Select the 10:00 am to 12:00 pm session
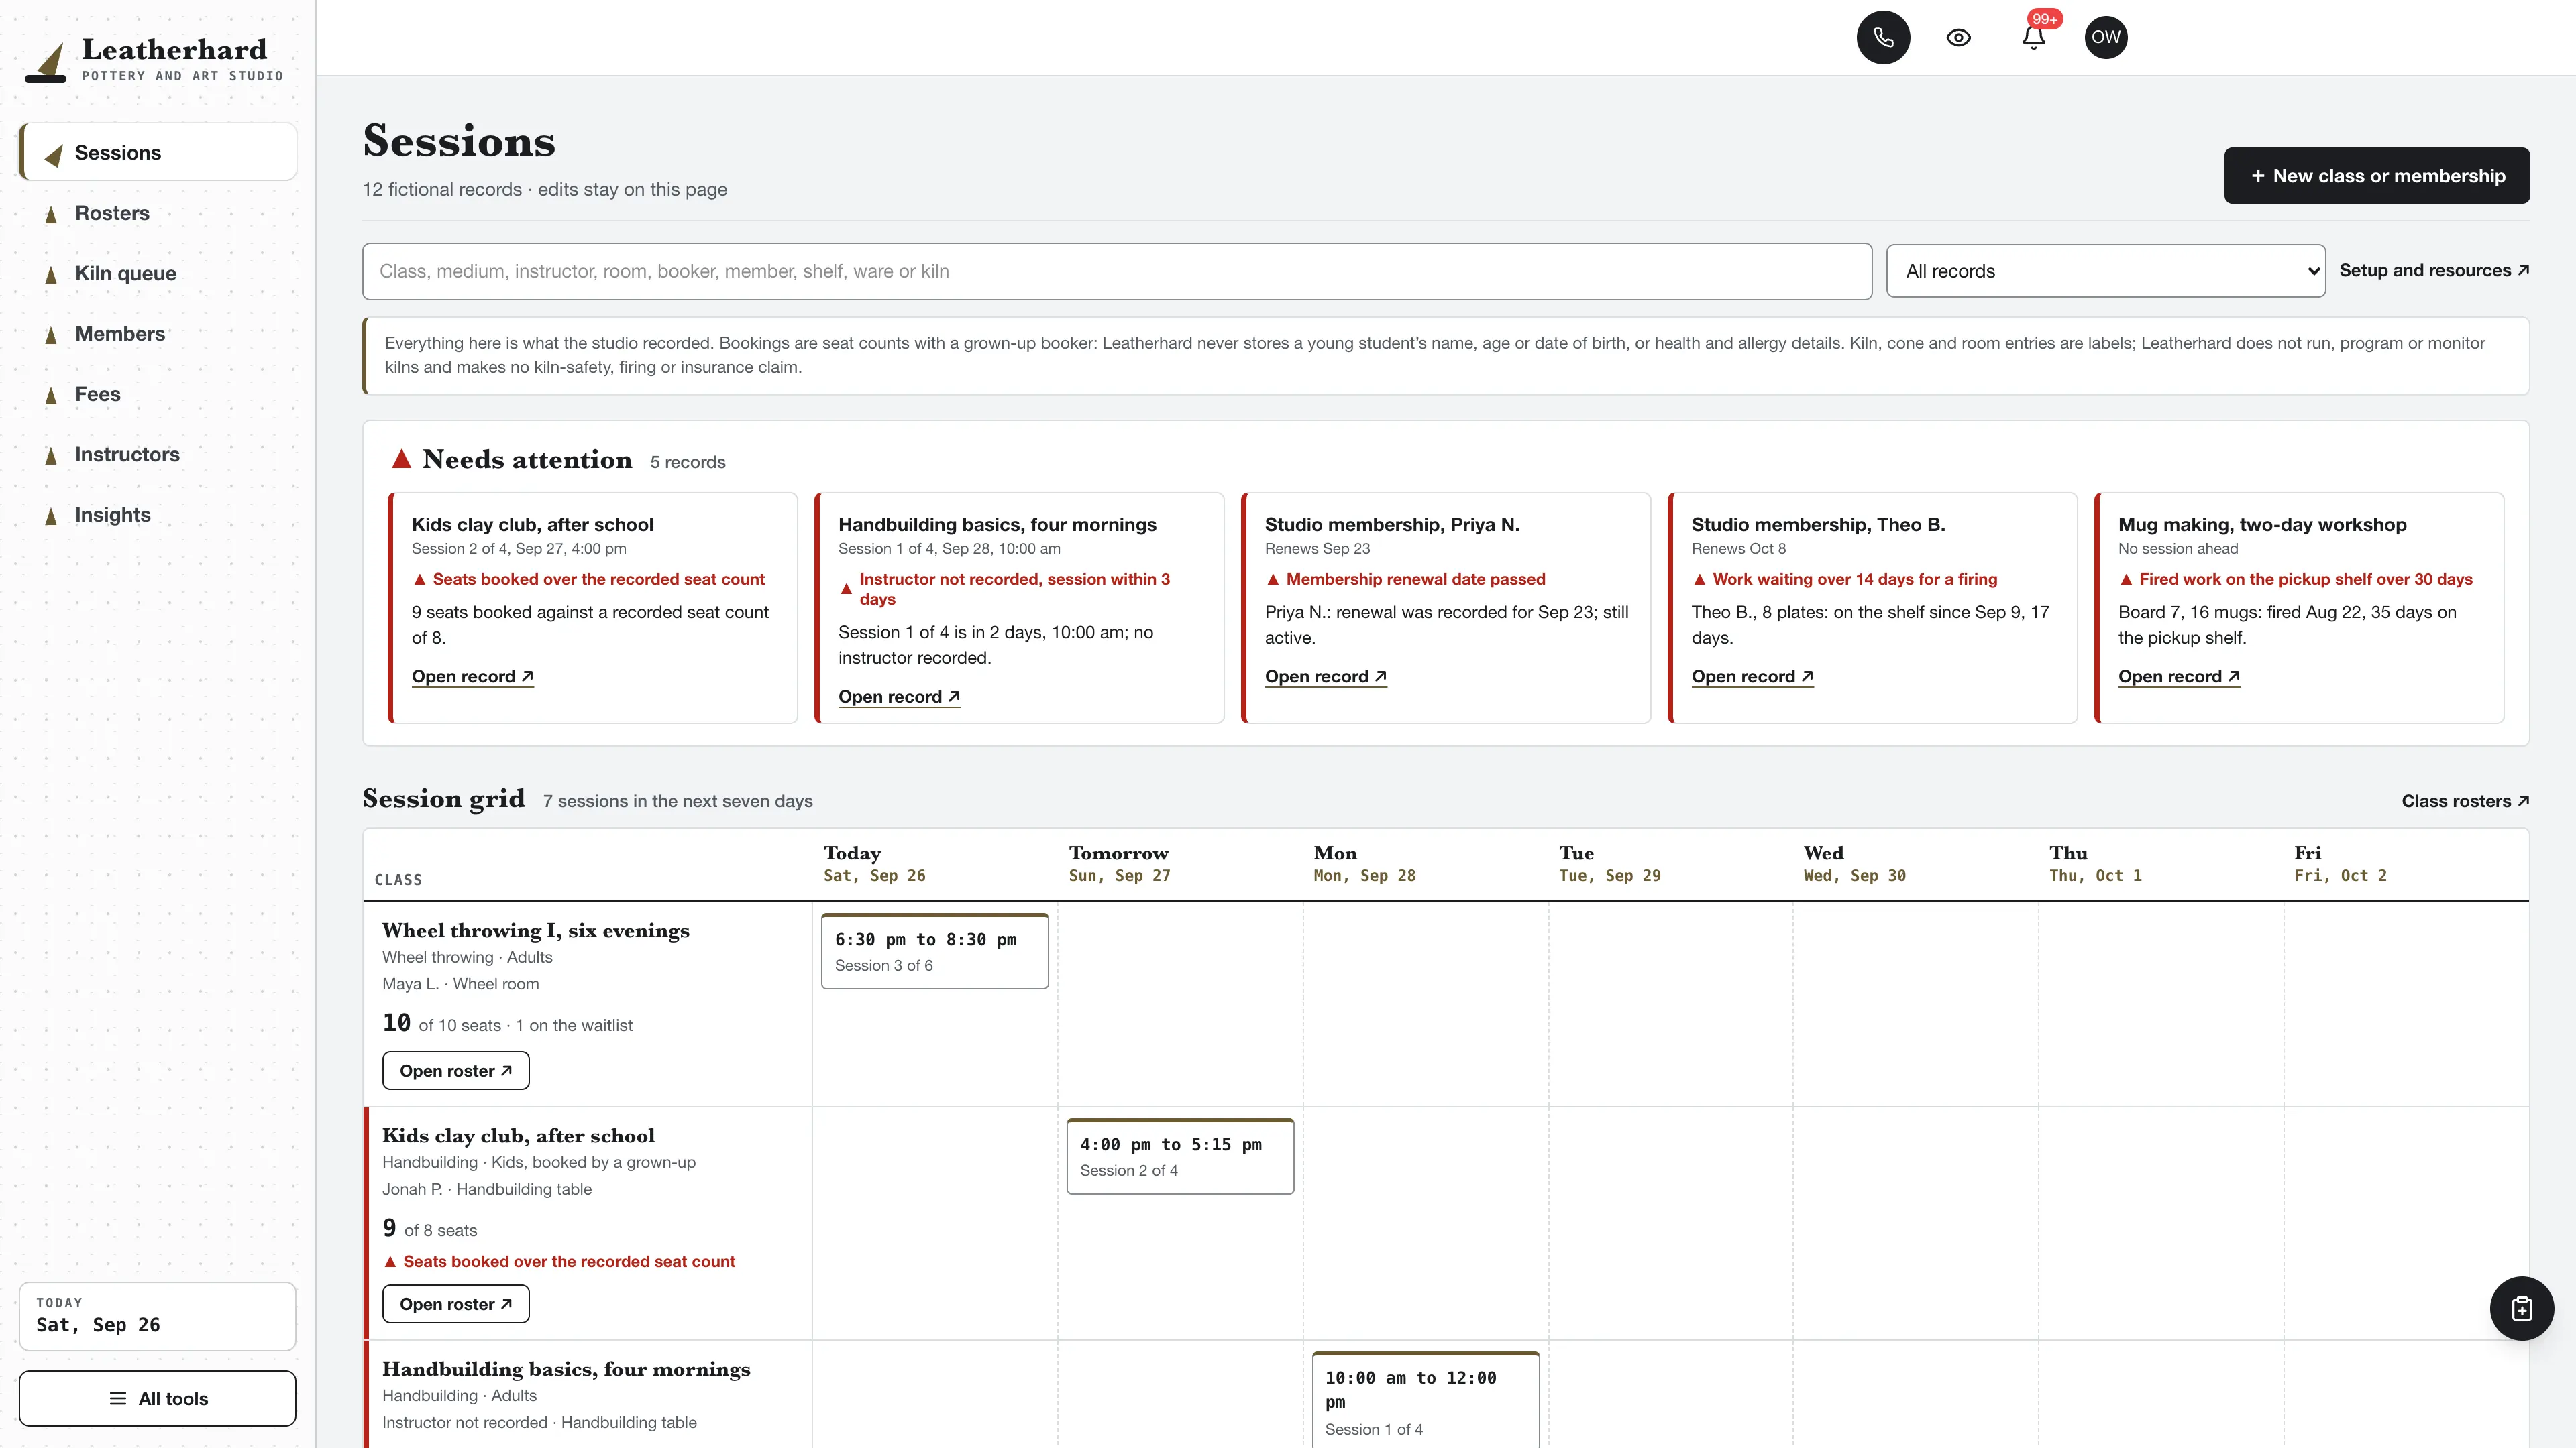Screen dimensions: 2576x1448 [1426, 1400]
